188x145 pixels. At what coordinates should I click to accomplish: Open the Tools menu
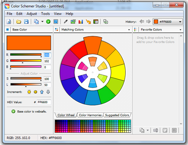point(45,14)
